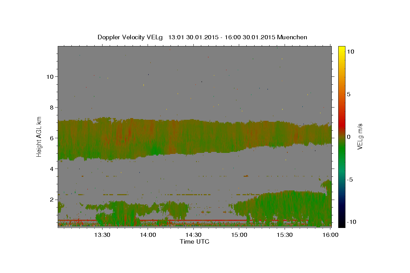Click the height tick label '10'
This screenshot has width=410, height=273.
[x=50, y=76]
